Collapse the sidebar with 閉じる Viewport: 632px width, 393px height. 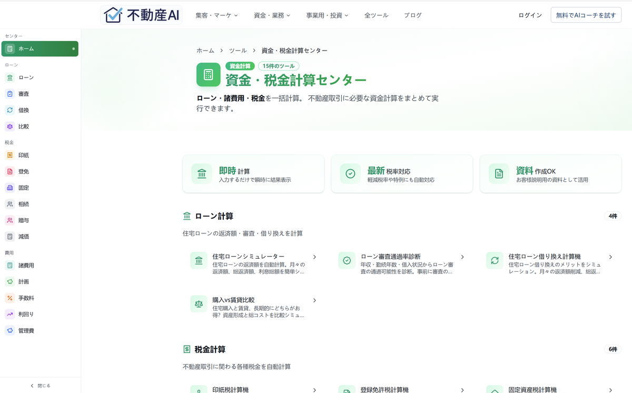(x=41, y=386)
